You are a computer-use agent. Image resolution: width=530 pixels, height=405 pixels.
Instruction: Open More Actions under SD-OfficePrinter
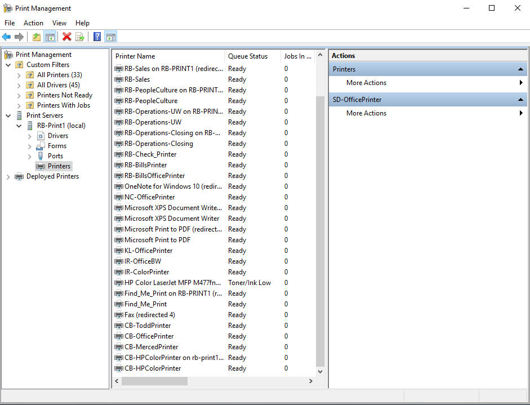tap(428, 113)
